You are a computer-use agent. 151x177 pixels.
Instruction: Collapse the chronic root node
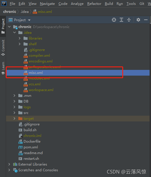(9, 27)
